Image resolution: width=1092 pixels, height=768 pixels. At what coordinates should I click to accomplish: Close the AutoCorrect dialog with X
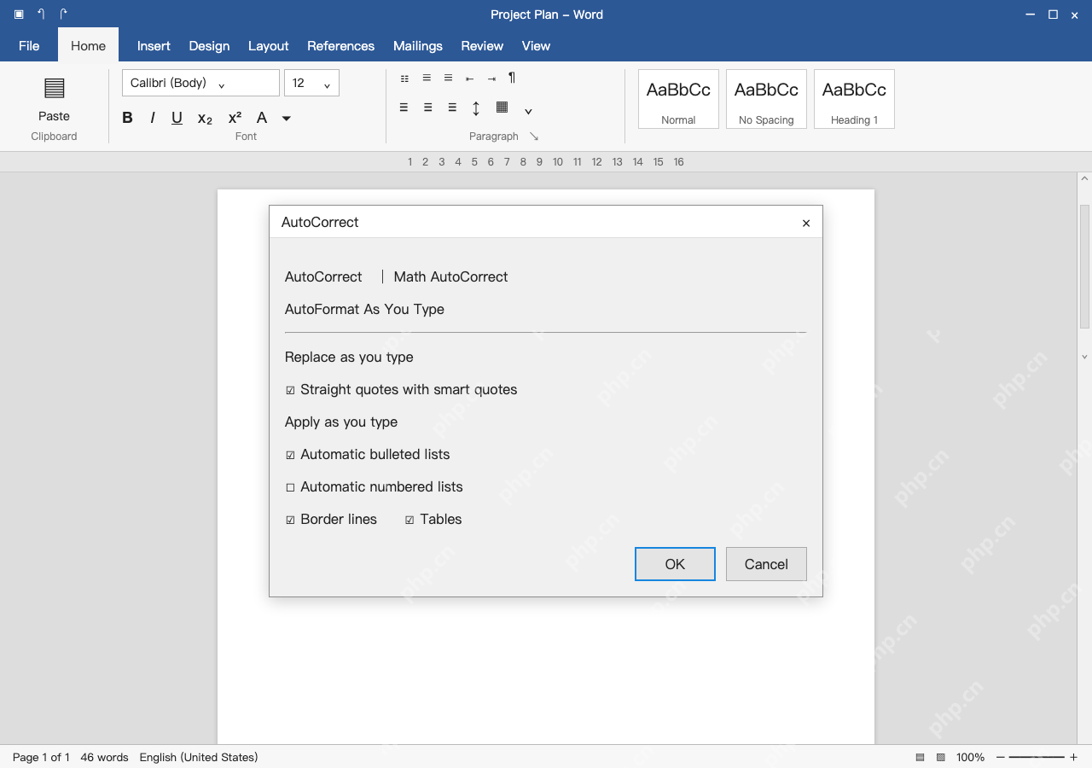tap(806, 223)
